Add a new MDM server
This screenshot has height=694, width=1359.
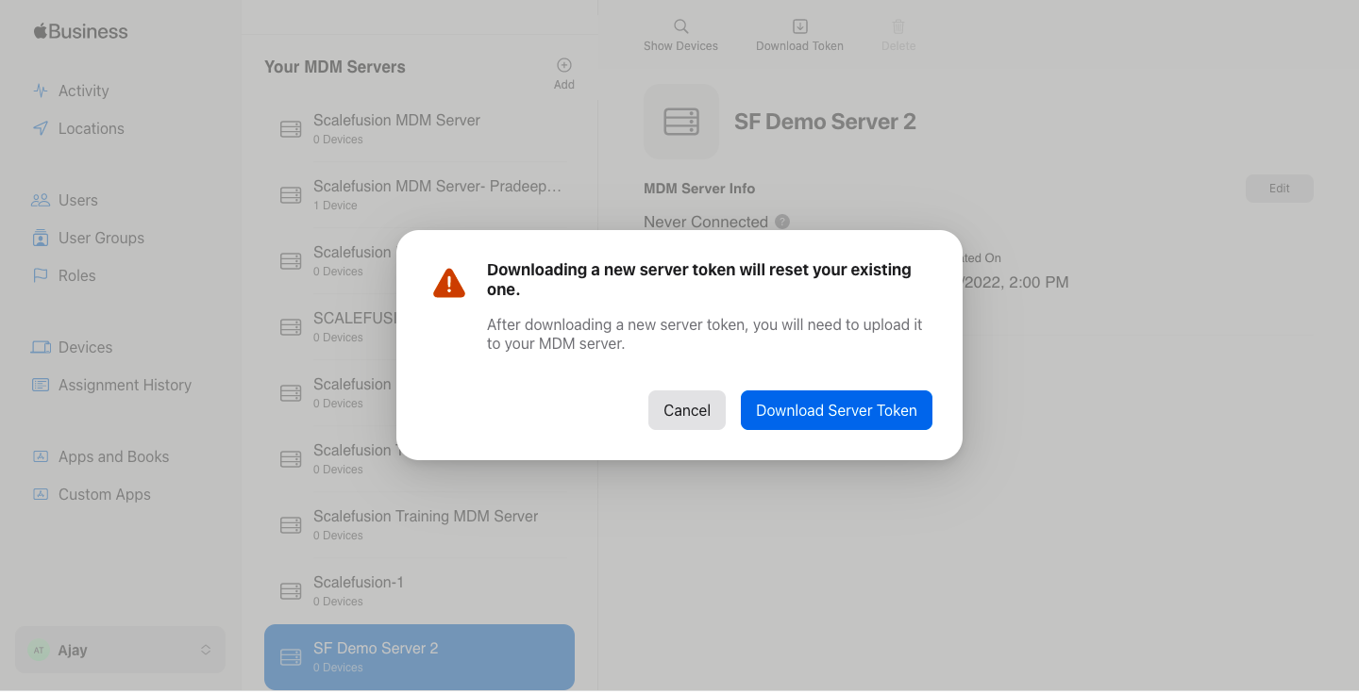pyautogui.click(x=564, y=73)
